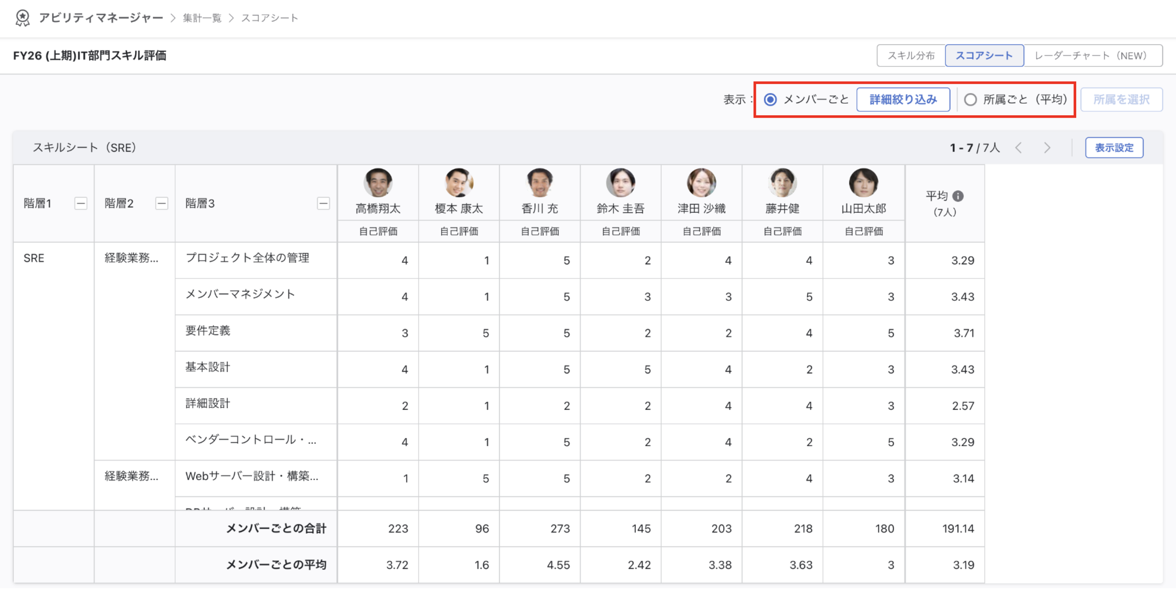Click 山田太郎's avatar photo

(x=863, y=183)
